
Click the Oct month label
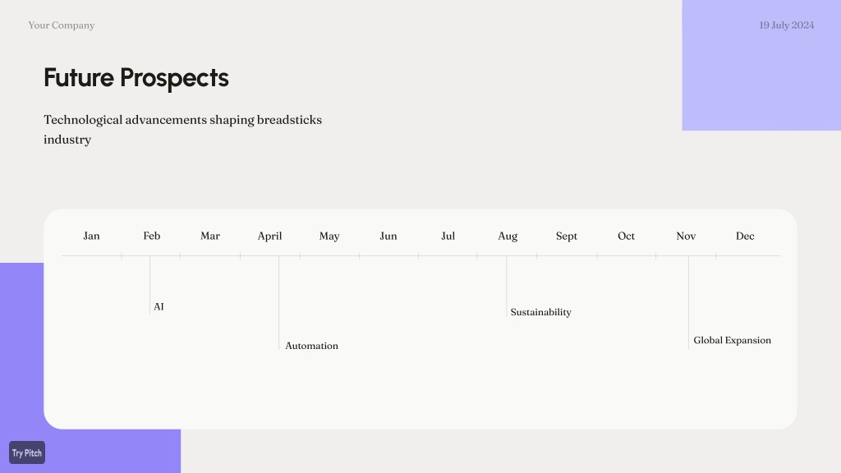pos(626,236)
